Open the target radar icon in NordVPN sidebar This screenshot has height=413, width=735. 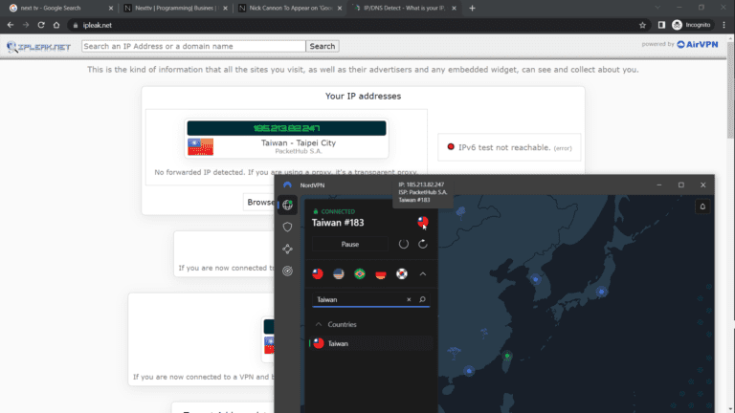(x=287, y=271)
